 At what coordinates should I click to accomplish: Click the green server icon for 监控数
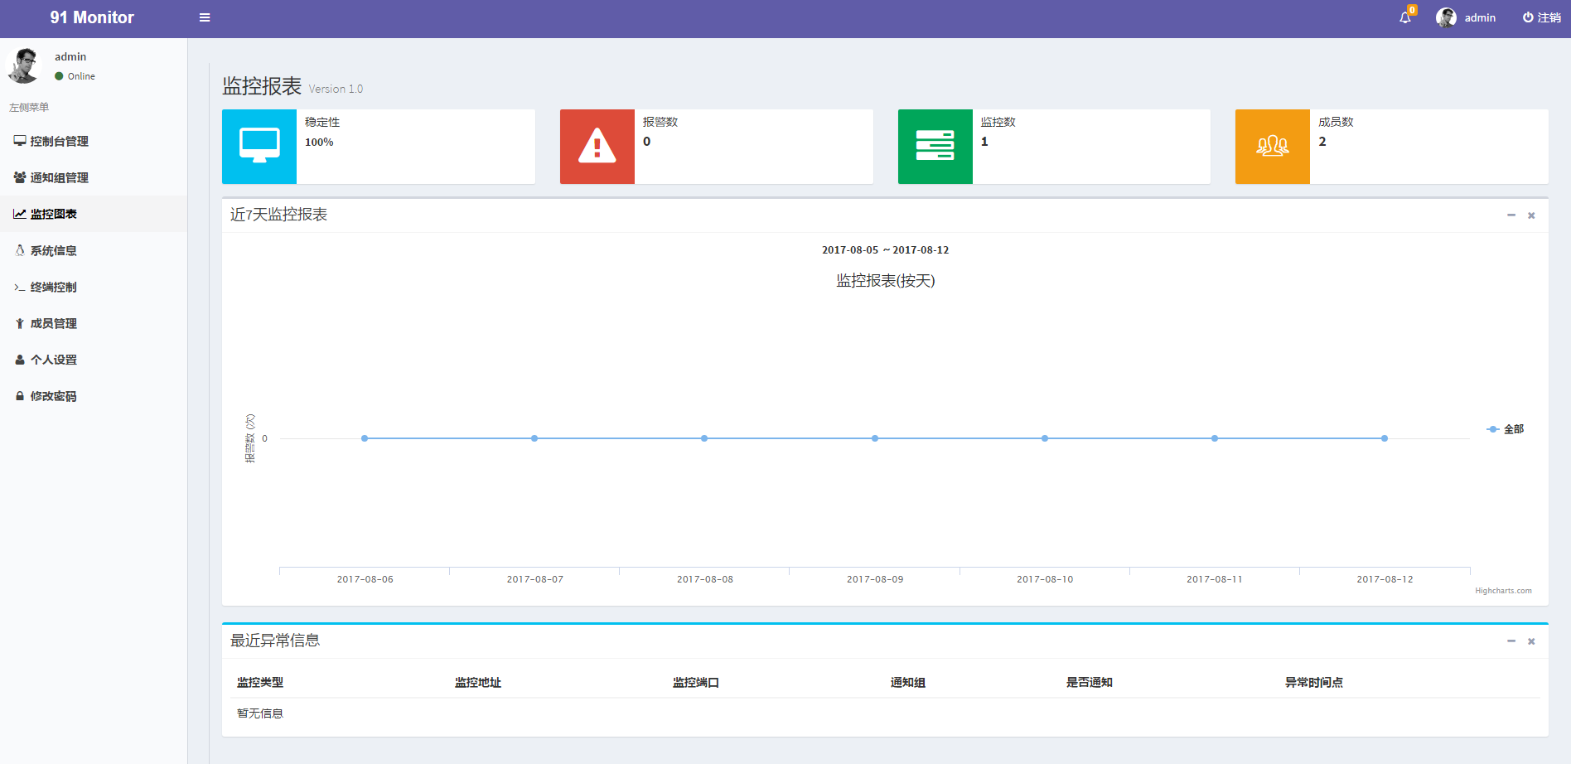pos(935,147)
